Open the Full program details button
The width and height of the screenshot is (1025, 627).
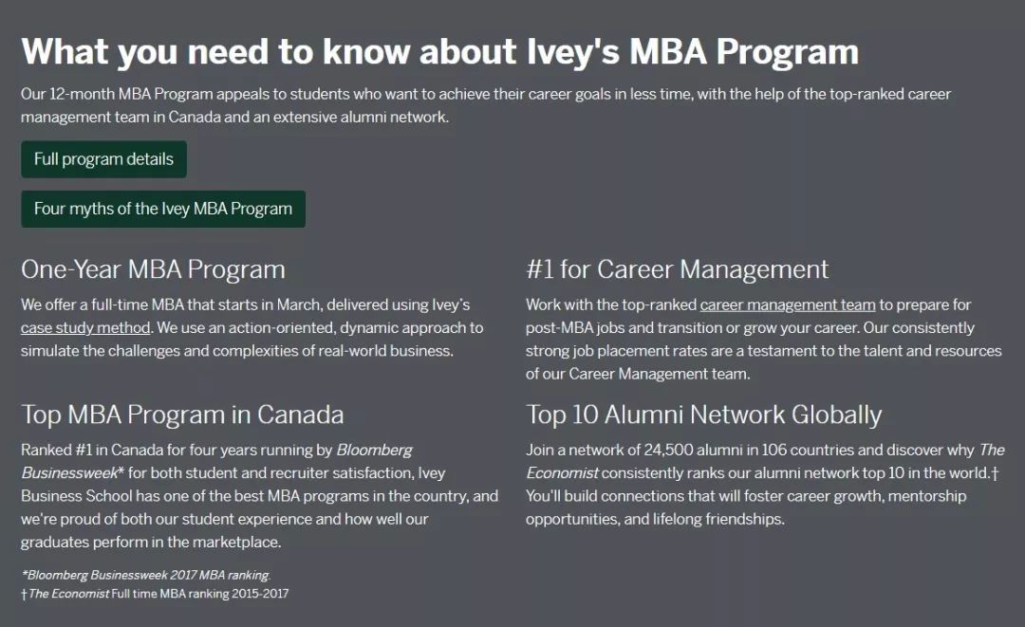(x=104, y=159)
